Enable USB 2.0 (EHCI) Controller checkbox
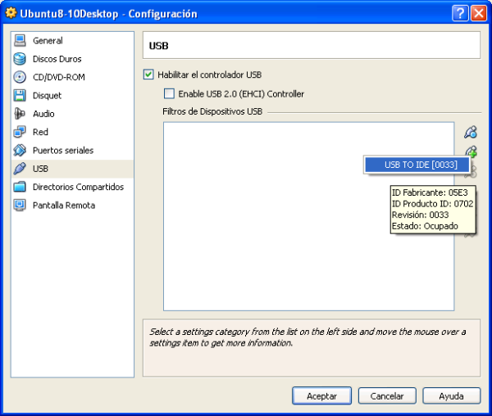 (x=170, y=94)
